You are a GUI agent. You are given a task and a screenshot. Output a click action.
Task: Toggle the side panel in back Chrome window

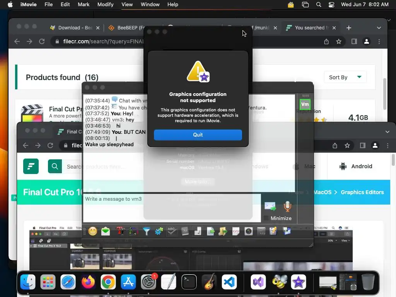tap(354, 41)
